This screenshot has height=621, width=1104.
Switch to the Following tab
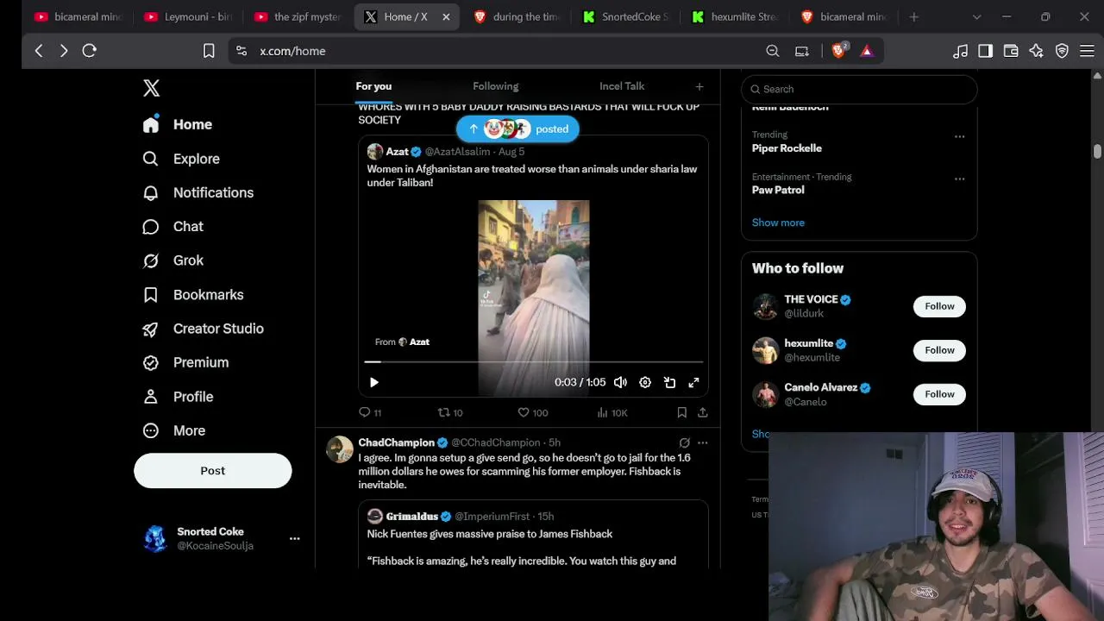click(495, 86)
